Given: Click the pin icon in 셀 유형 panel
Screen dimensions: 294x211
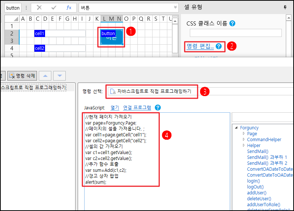Looking at the screenshot, I should click(x=285, y=7).
